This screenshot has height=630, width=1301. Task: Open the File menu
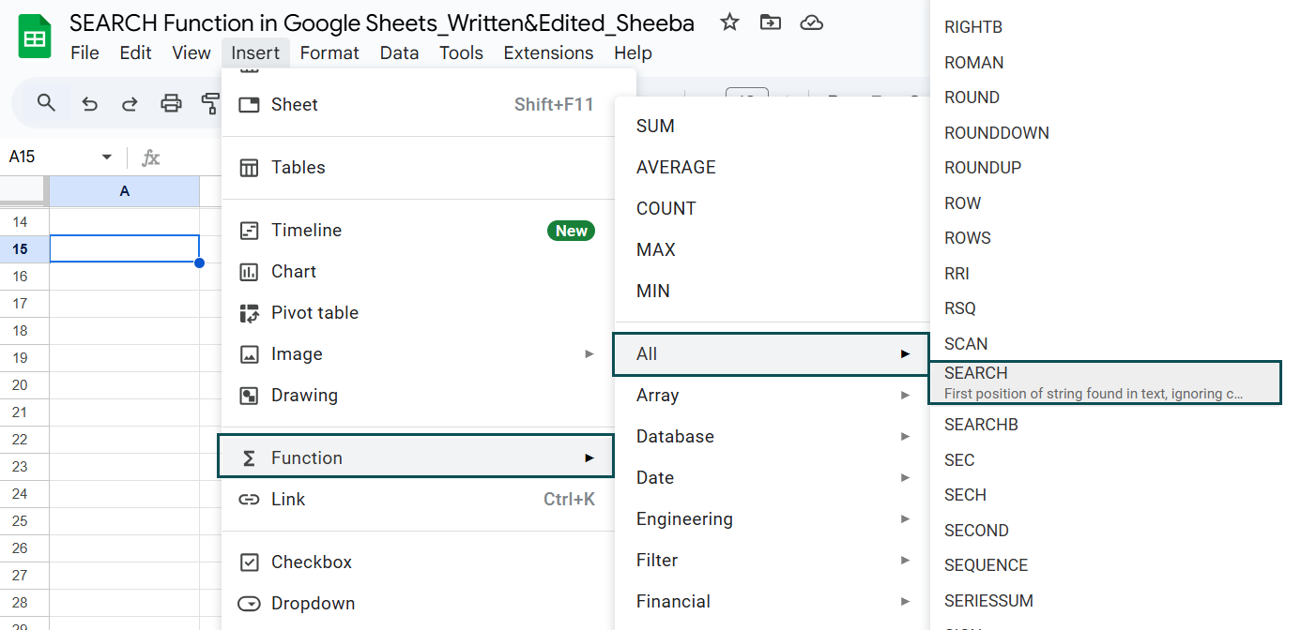pyautogui.click(x=84, y=53)
